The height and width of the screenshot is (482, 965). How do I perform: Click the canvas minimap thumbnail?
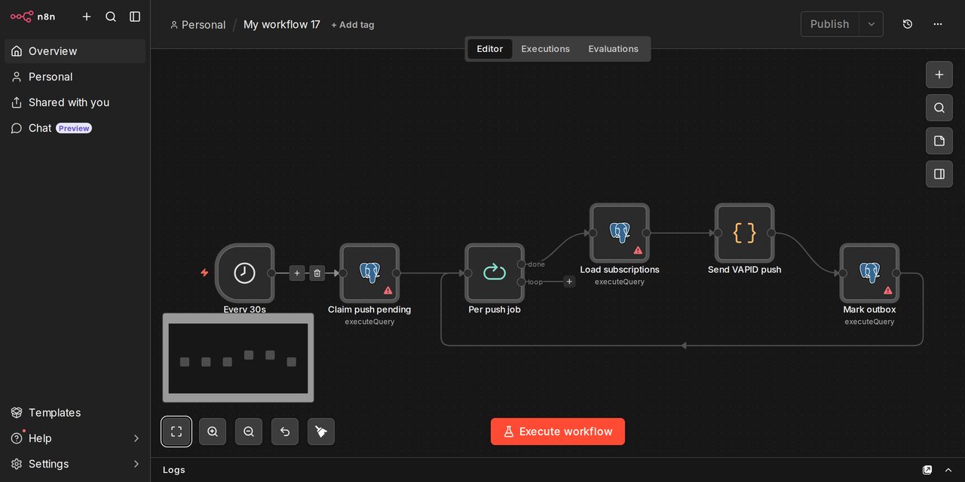[x=238, y=358]
